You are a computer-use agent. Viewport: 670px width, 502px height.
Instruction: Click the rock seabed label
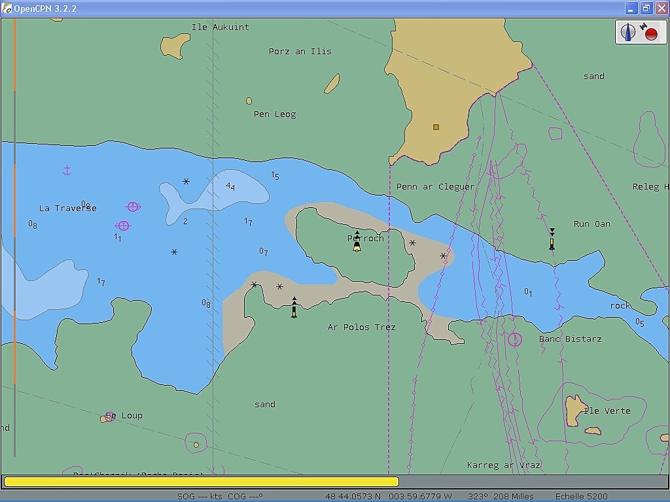620,306
